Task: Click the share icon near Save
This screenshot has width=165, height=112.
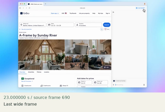Action: pos(102,29)
